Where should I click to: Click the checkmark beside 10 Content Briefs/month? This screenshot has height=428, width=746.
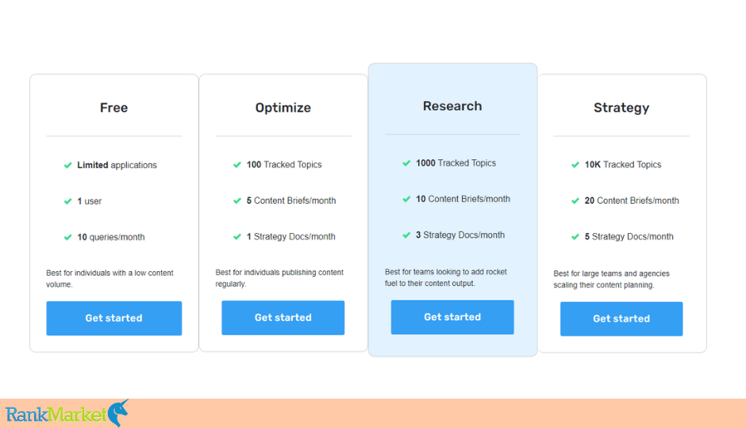(407, 200)
